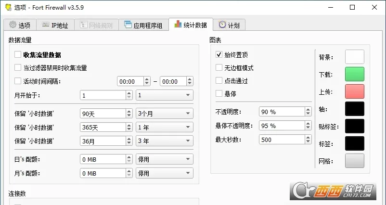Screen dimensions: 386x205
Task: Open the 标签 color swatch
Action: click(355, 143)
